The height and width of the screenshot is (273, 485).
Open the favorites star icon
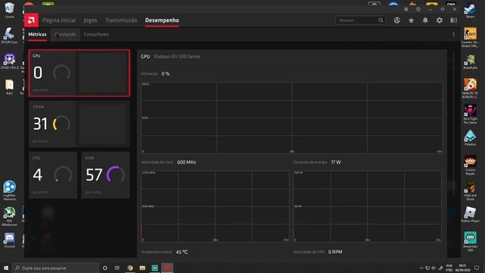411,20
